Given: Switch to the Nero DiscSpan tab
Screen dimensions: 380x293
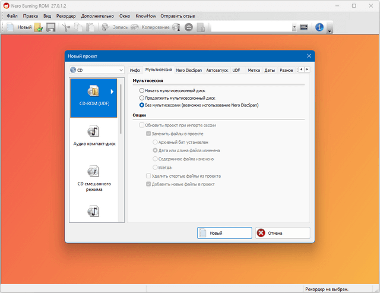Looking at the screenshot, I should 189,70.
